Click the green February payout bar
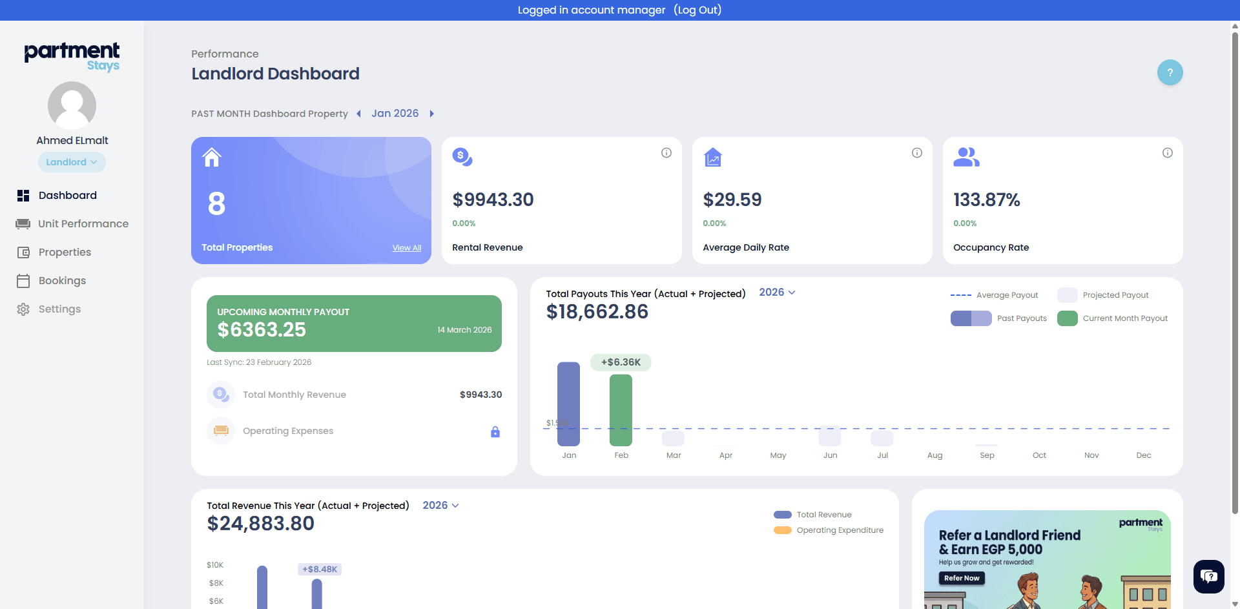The image size is (1240, 609). click(621, 410)
